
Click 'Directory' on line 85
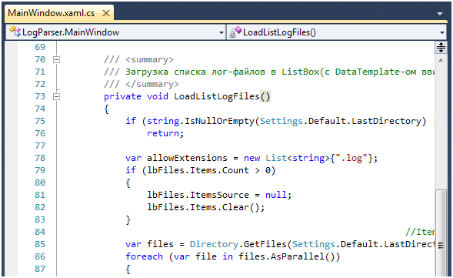coord(214,244)
